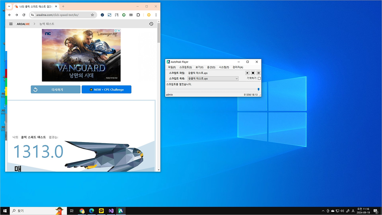Image resolution: width=382 pixels, height=215 pixels.
Task: Click the gray bookmark-ribbon extension icon
Action: [117, 15]
